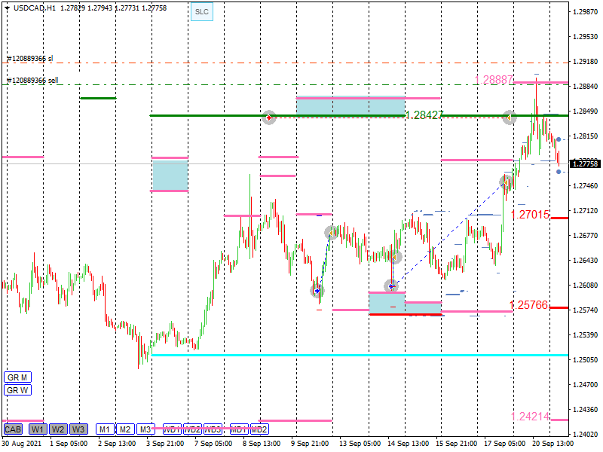Click the M3 button
The image size is (603, 452).
click(x=145, y=429)
